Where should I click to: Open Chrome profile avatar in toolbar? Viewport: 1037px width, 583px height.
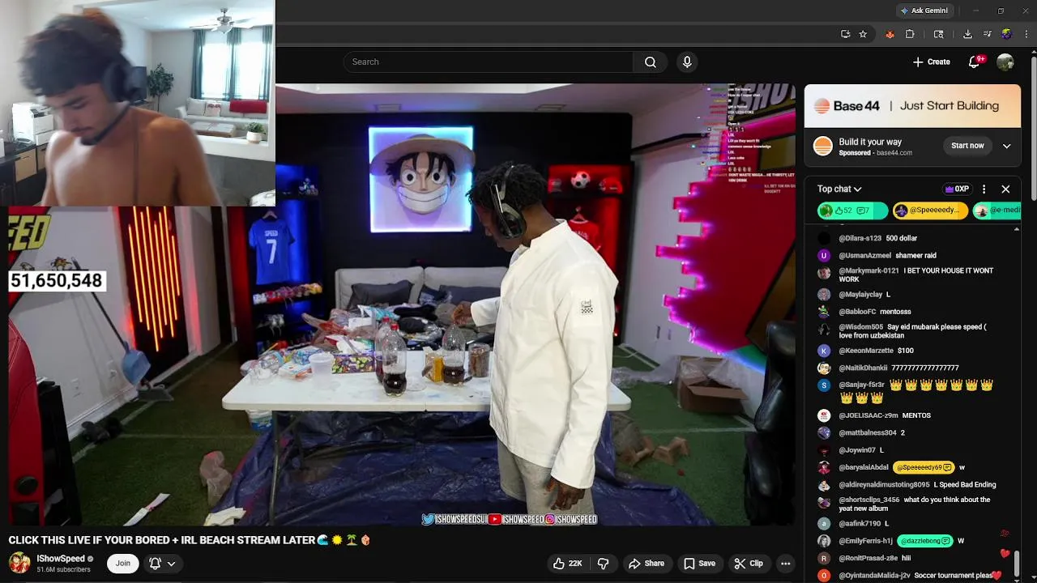[1006, 34]
